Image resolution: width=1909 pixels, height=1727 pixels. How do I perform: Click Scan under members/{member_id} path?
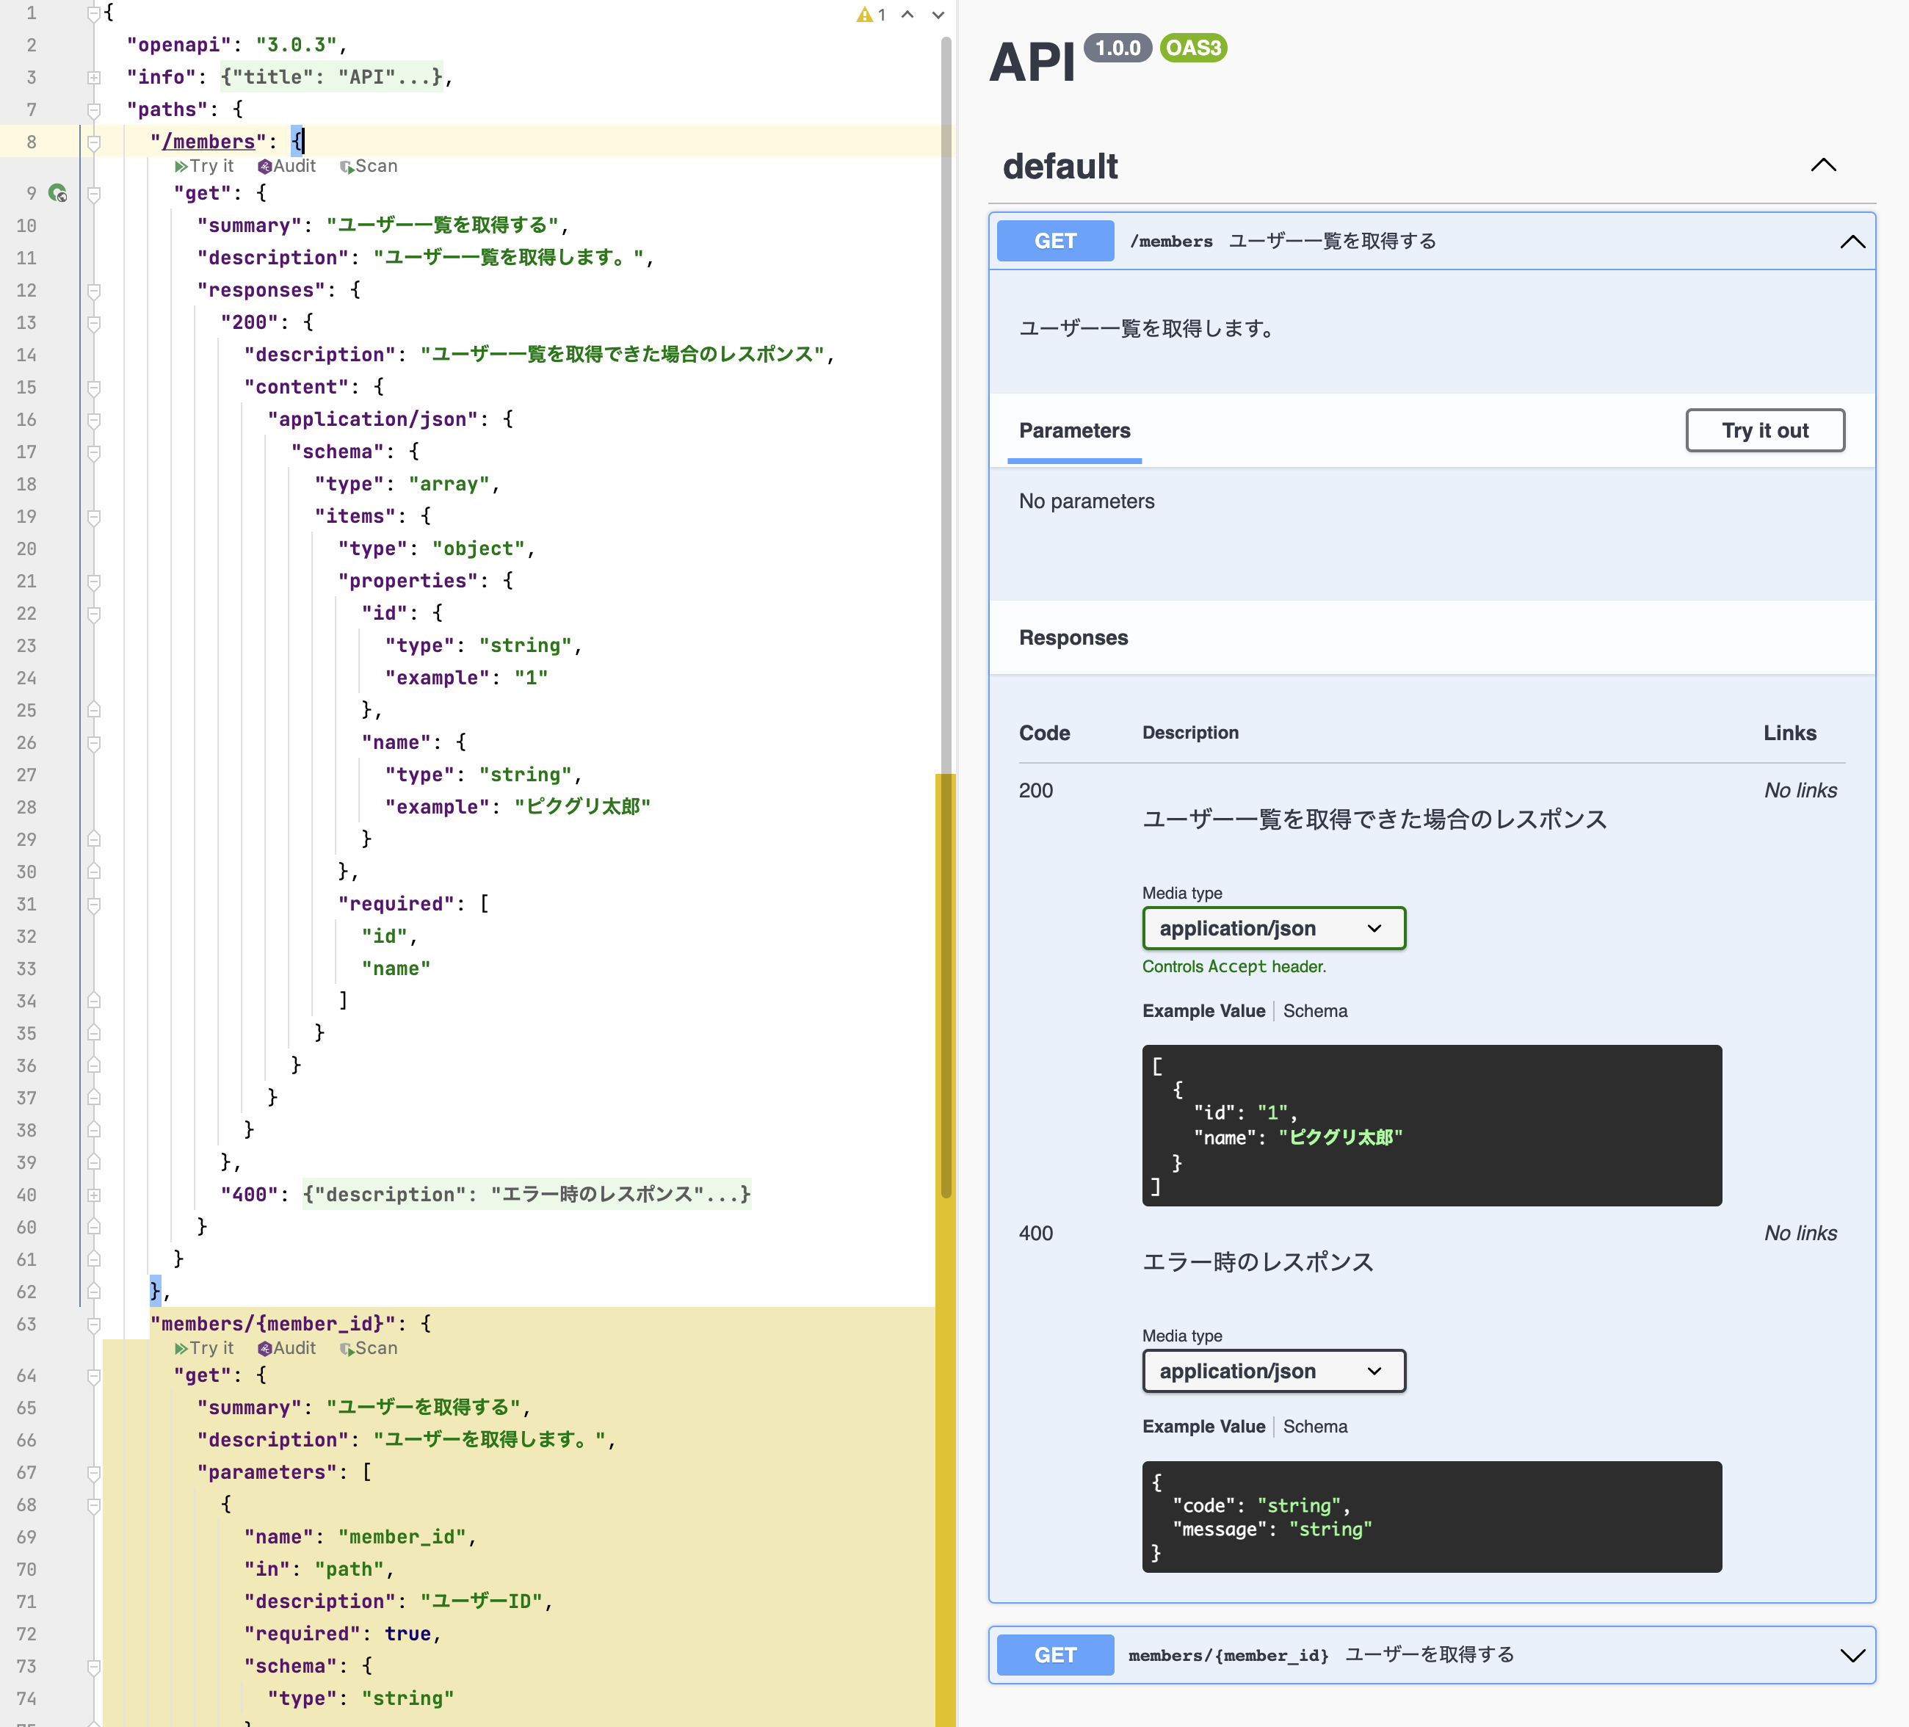click(369, 1347)
